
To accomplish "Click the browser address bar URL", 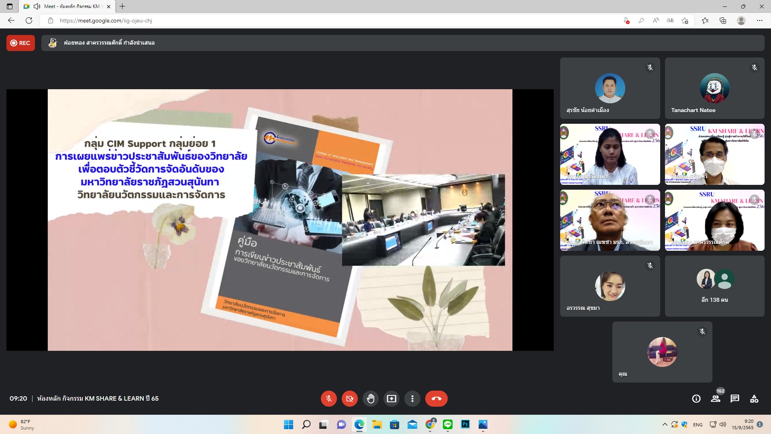I will [106, 20].
